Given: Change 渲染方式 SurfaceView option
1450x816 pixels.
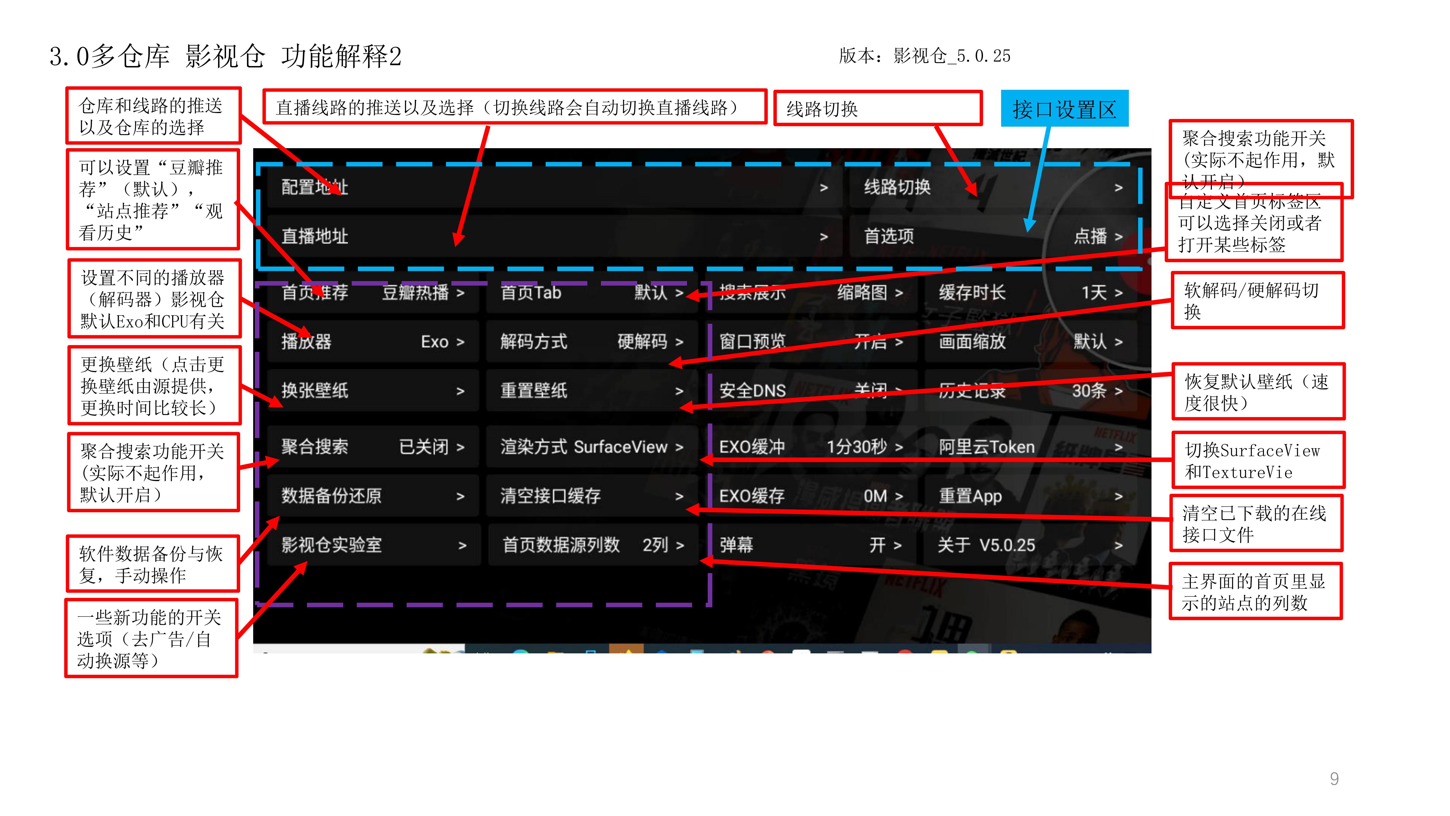Looking at the screenshot, I should (x=592, y=447).
